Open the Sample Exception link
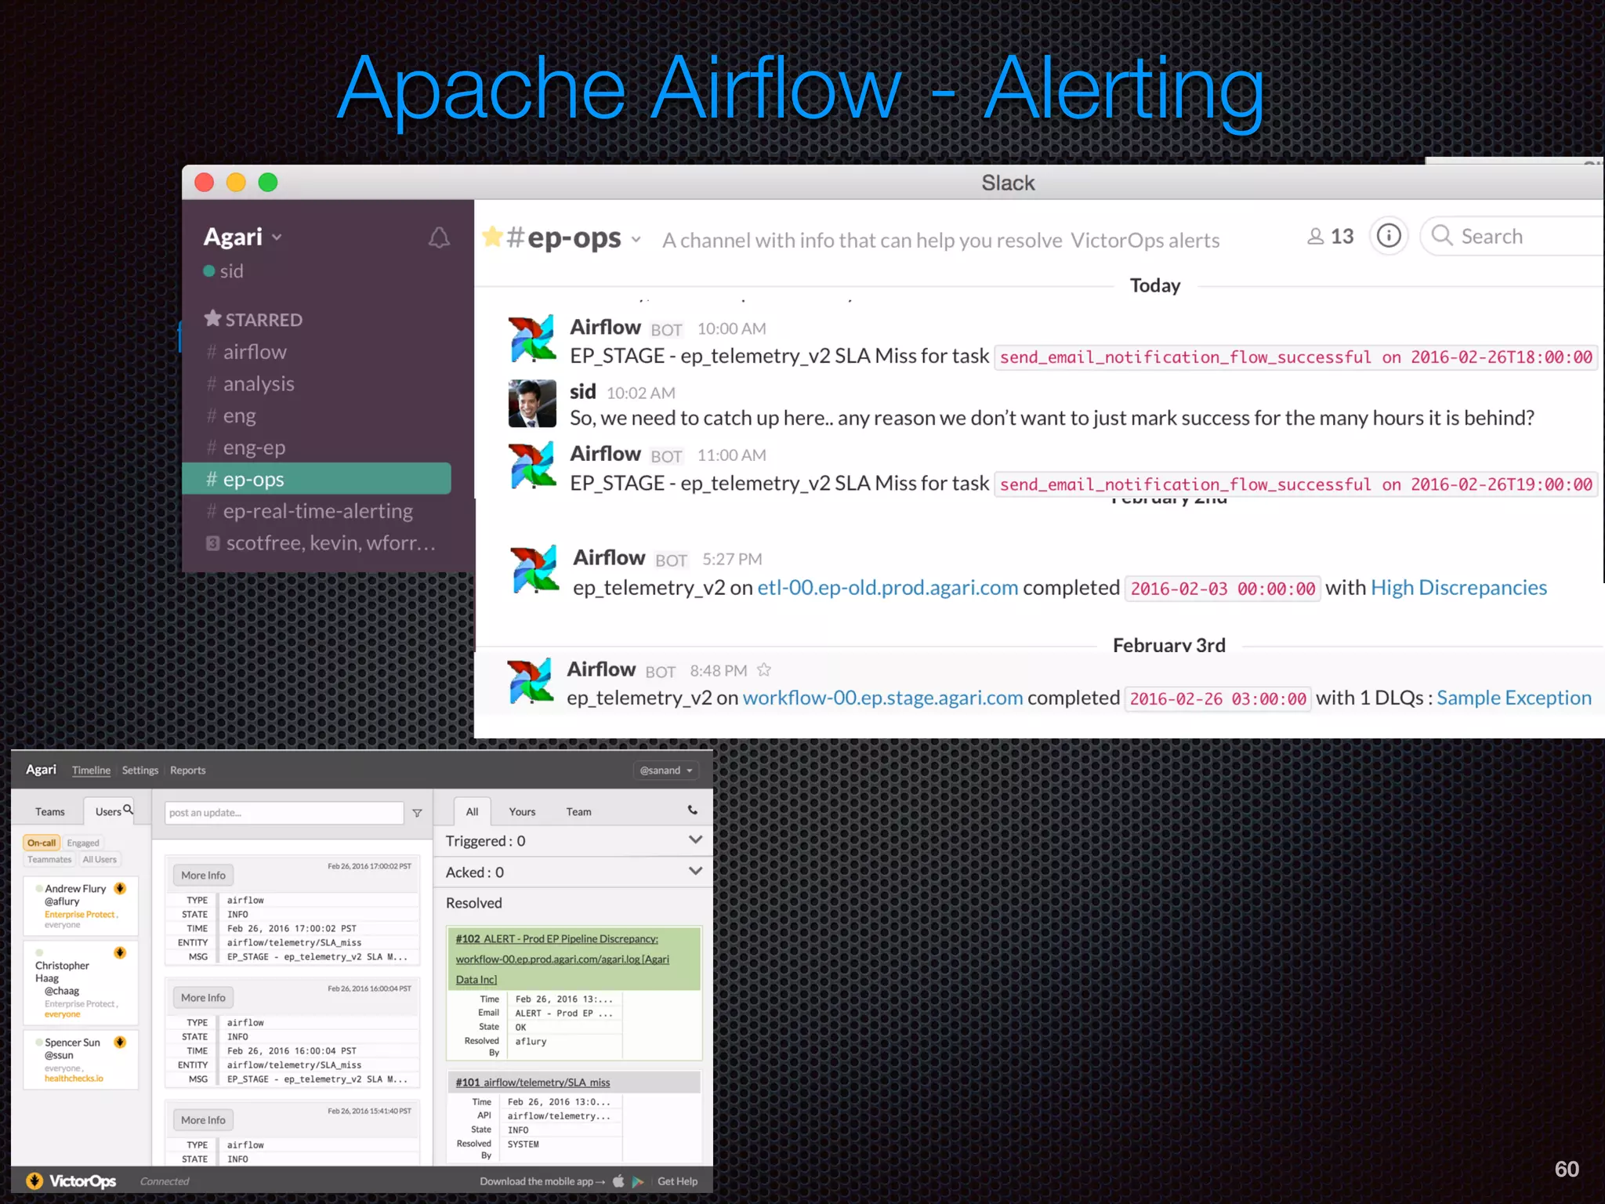This screenshot has height=1204, width=1605. 1514,698
